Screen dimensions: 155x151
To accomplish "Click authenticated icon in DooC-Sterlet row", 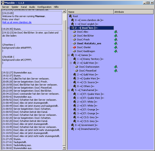I will pos(116,47).
